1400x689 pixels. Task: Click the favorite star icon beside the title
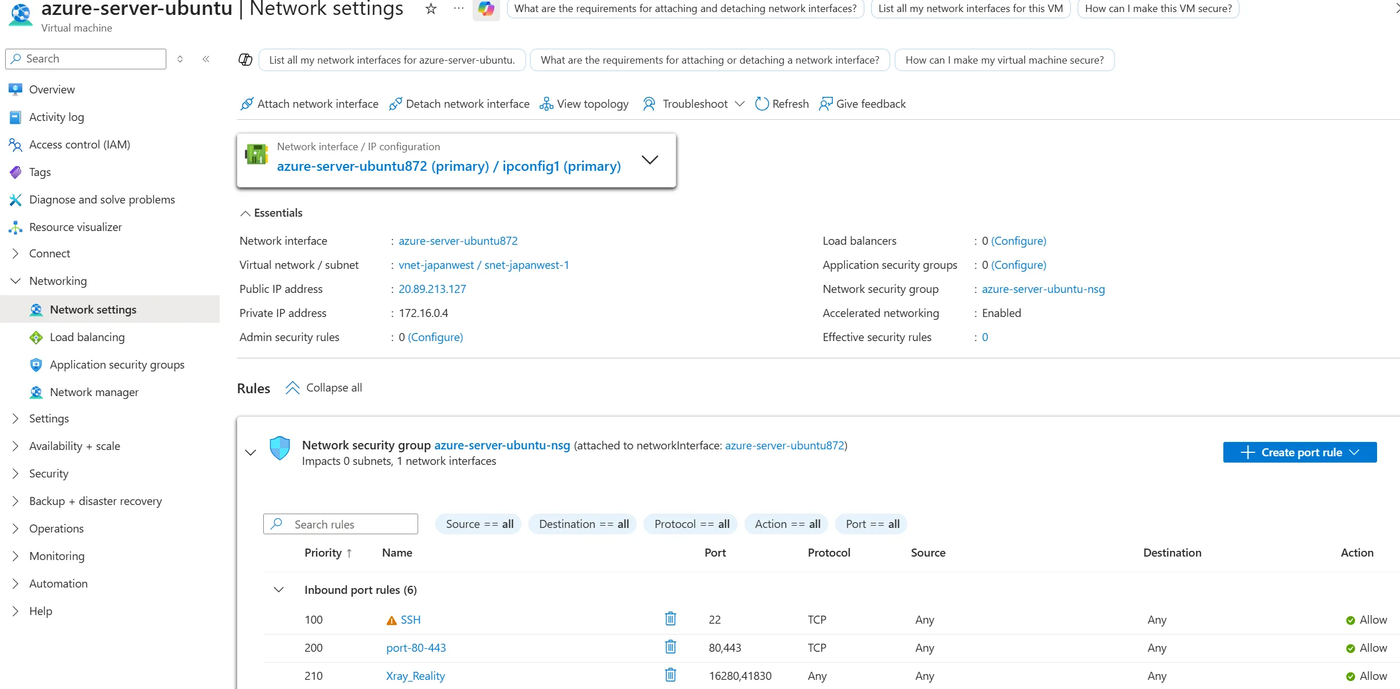pyautogui.click(x=431, y=9)
